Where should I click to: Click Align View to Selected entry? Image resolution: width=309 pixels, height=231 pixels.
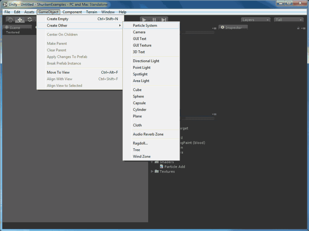80,86
